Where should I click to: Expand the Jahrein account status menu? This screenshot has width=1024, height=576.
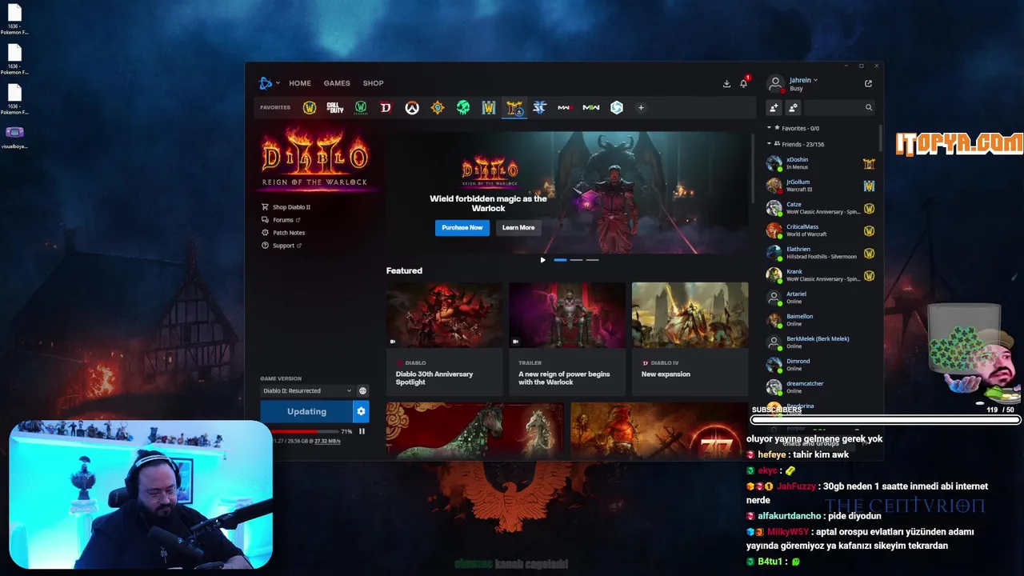802,80
